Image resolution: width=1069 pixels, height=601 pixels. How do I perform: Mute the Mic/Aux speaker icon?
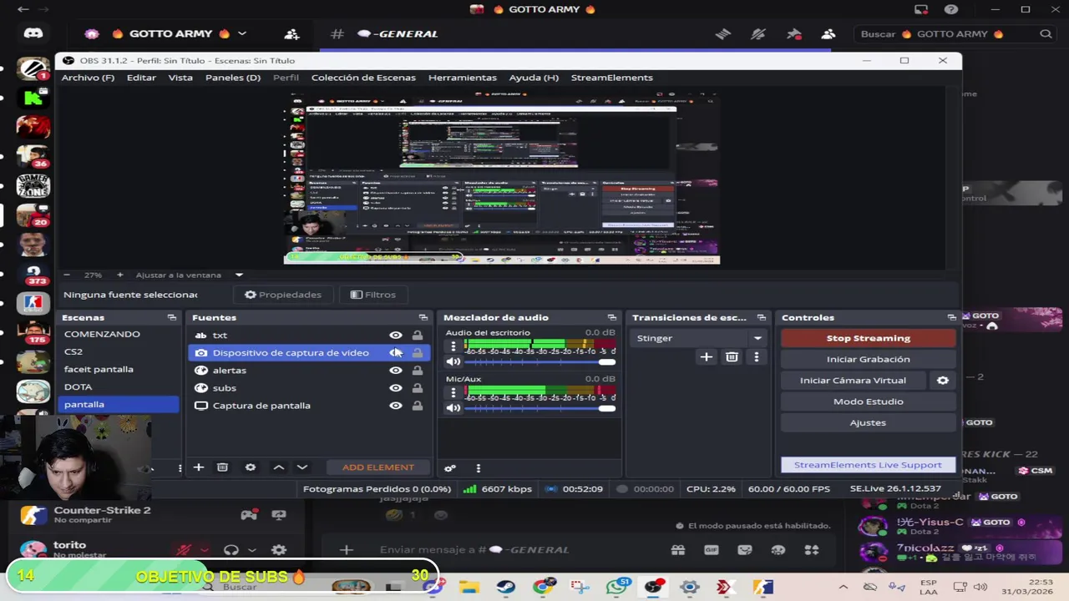point(453,408)
